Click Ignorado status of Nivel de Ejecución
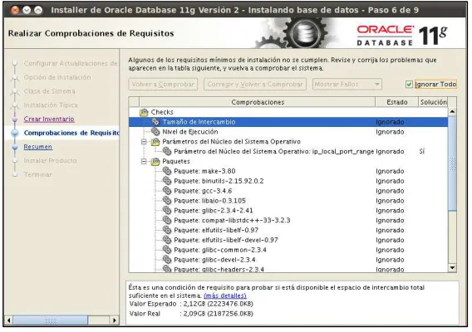Image resolution: width=472 pixels, height=332 pixels. [x=390, y=132]
